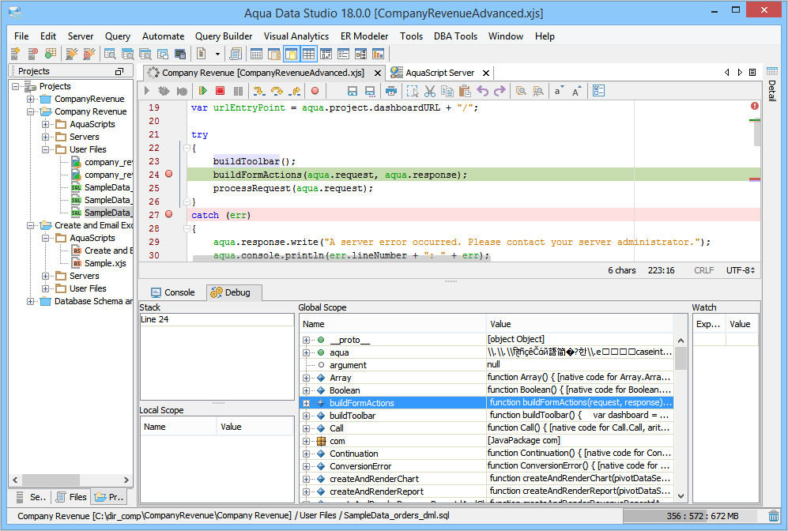788x531 pixels.
Task: Toggle the highlighted grid view button in main toolbar
Action: point(308,53)
